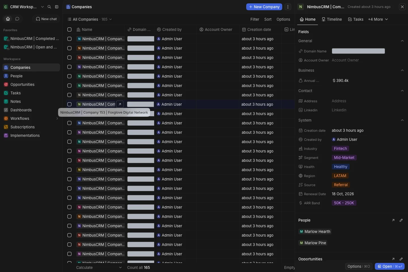Collapse the System fields section
This screenshot has height=272, width=408.
click(402, 120)
